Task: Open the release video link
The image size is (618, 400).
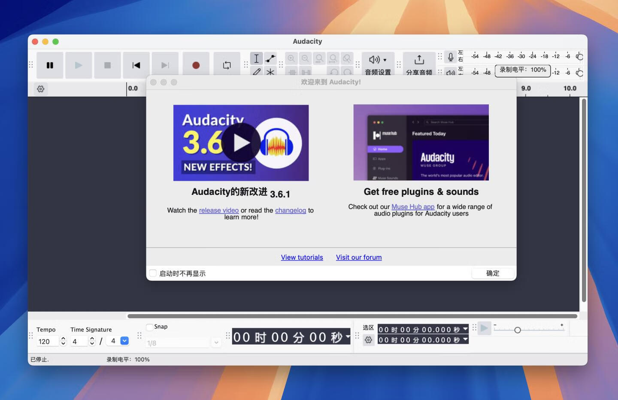Action: click(219, 210)
